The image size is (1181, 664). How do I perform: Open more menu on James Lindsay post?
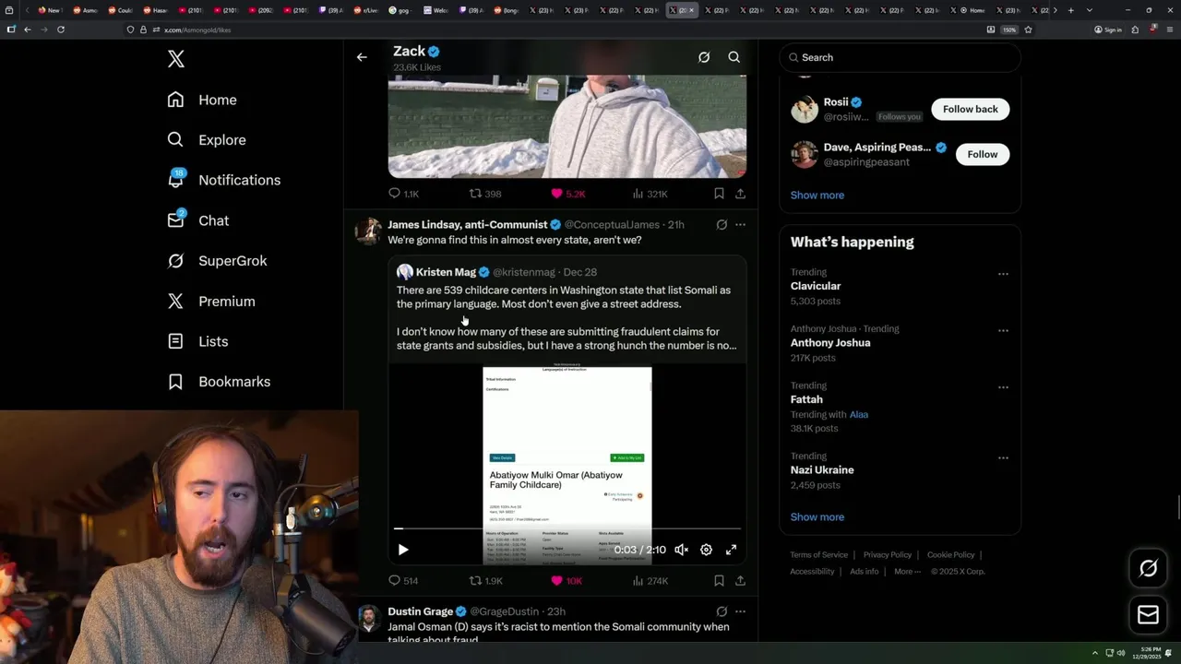click(740, 224)
